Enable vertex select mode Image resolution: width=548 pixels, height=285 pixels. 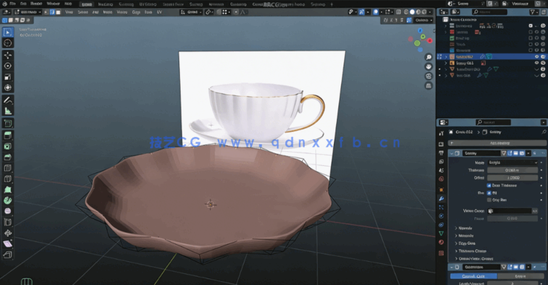pyautogui.click(x=46, y=12)
